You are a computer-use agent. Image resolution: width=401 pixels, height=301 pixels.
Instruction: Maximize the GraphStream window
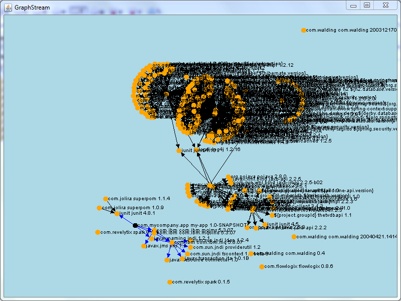coord(367,6)
